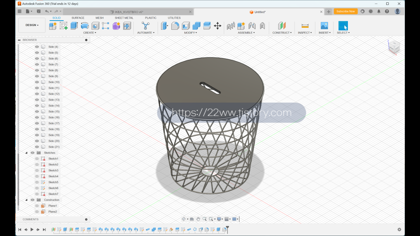Toggle visibility of Plane2
This screenshot has width=420, height=236.
[x=37, y=212]
